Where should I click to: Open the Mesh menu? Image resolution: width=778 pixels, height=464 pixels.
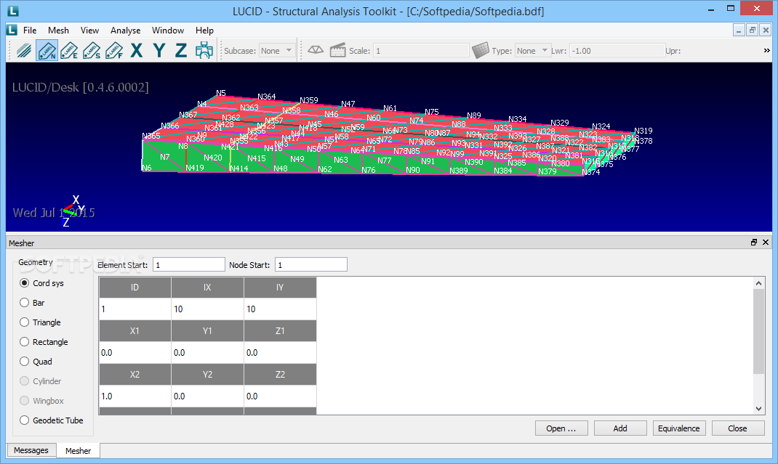tap(59, 30)
